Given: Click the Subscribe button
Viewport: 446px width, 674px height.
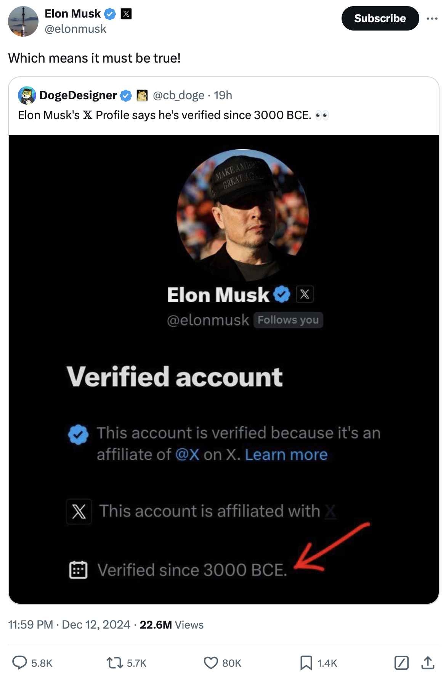Looking at the screenshot, I should (x=380, y=18).
